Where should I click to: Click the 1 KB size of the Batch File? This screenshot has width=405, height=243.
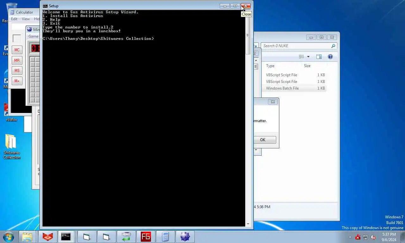[x=321, y=88]
